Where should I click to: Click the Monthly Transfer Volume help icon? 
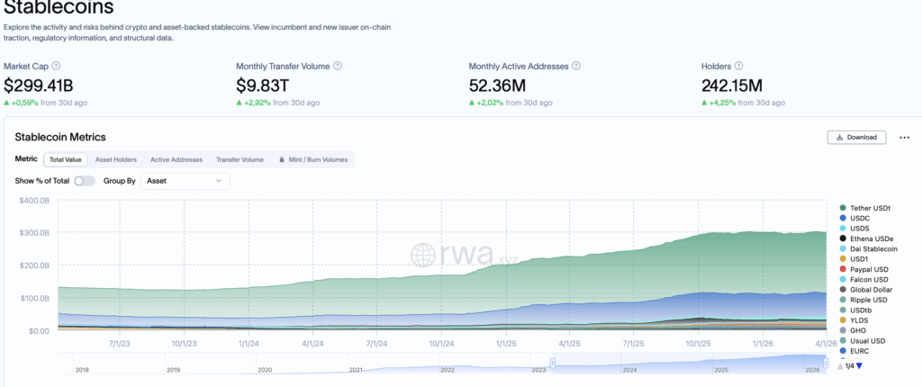pos(339,67)
